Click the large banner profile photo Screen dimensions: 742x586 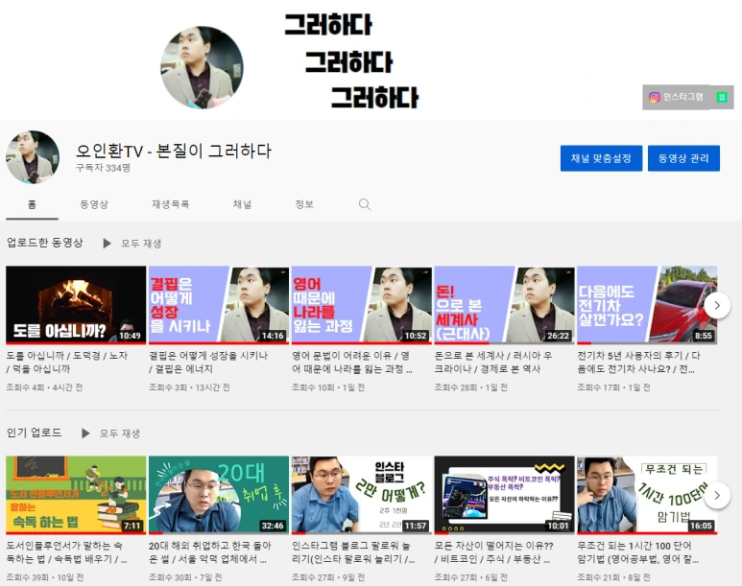203,68
